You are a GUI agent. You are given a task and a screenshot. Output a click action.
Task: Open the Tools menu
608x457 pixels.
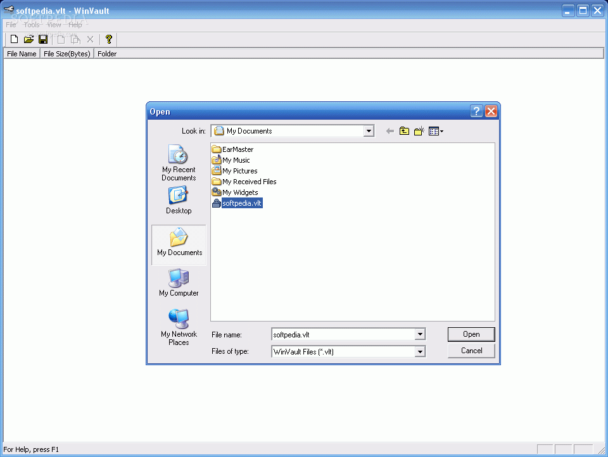coord(32,25)
